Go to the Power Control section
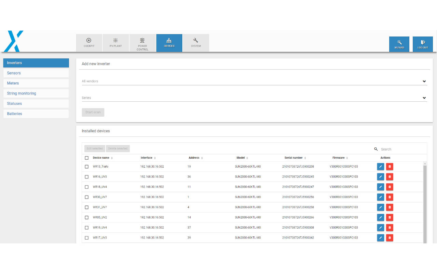The width and height of the screenshot is (437, 273). click(142, 43)
